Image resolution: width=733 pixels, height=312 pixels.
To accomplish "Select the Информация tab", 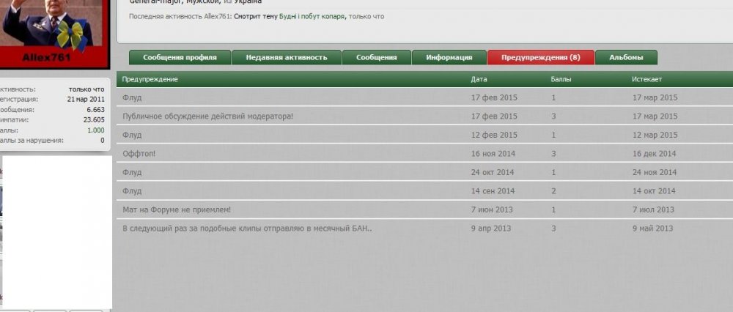I will 449,57.
